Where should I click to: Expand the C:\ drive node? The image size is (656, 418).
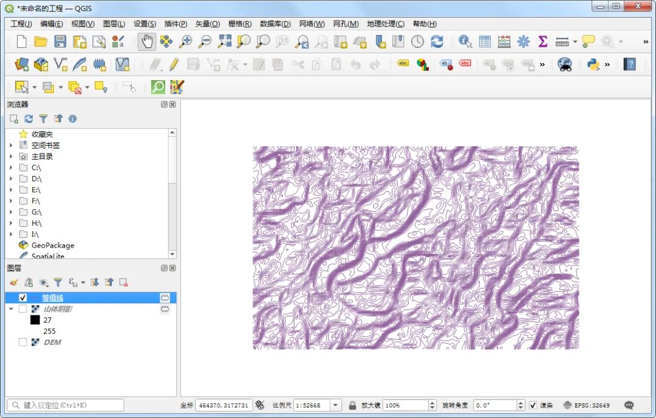[12, 167]
